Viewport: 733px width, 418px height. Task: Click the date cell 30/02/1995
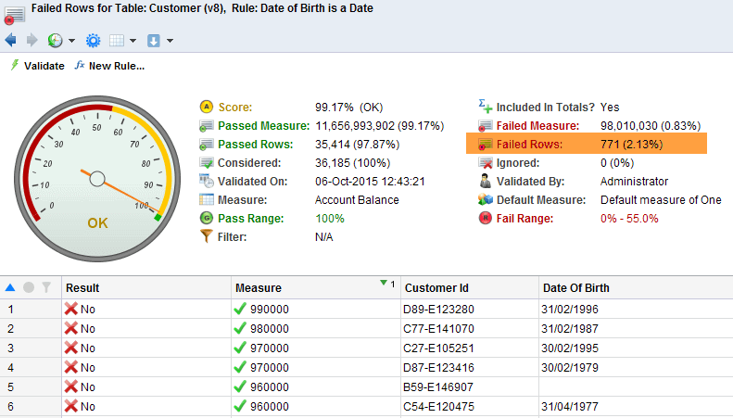(x=636, y=348)
